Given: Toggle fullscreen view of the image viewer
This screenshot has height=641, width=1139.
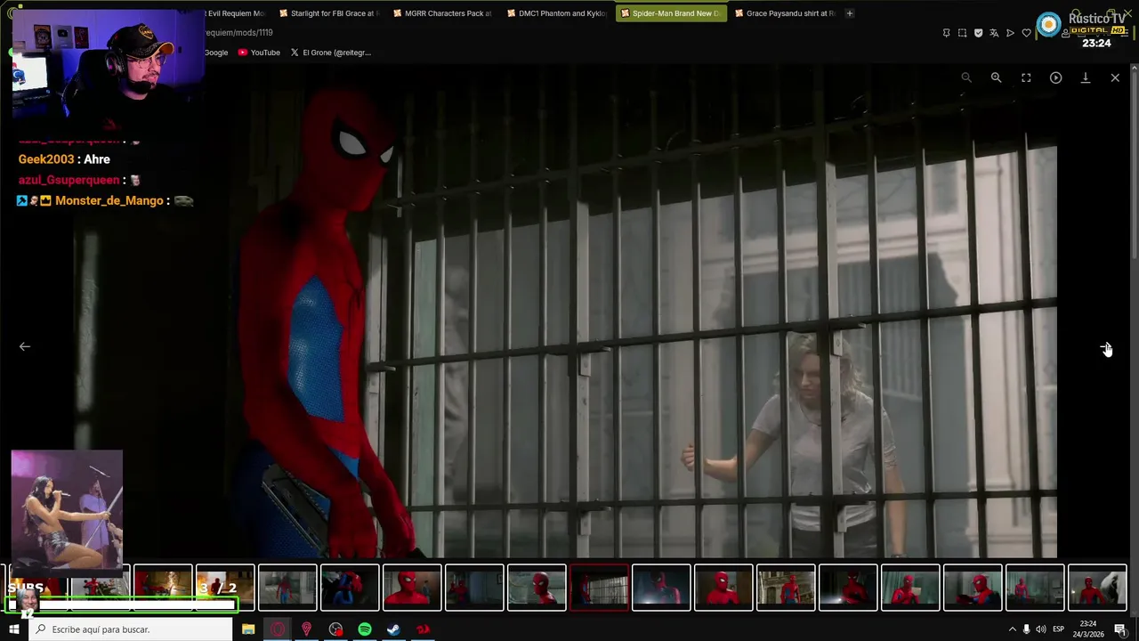Looking at the screenshot, I should [1026, 77].
